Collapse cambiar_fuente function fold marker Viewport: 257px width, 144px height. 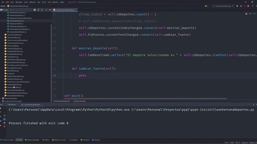63,69
